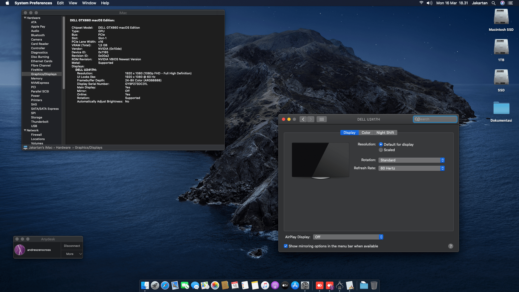The width and height of the screenshot is (519, 292).
Task: Open Contacts from the dock
Action: [225, 285]
